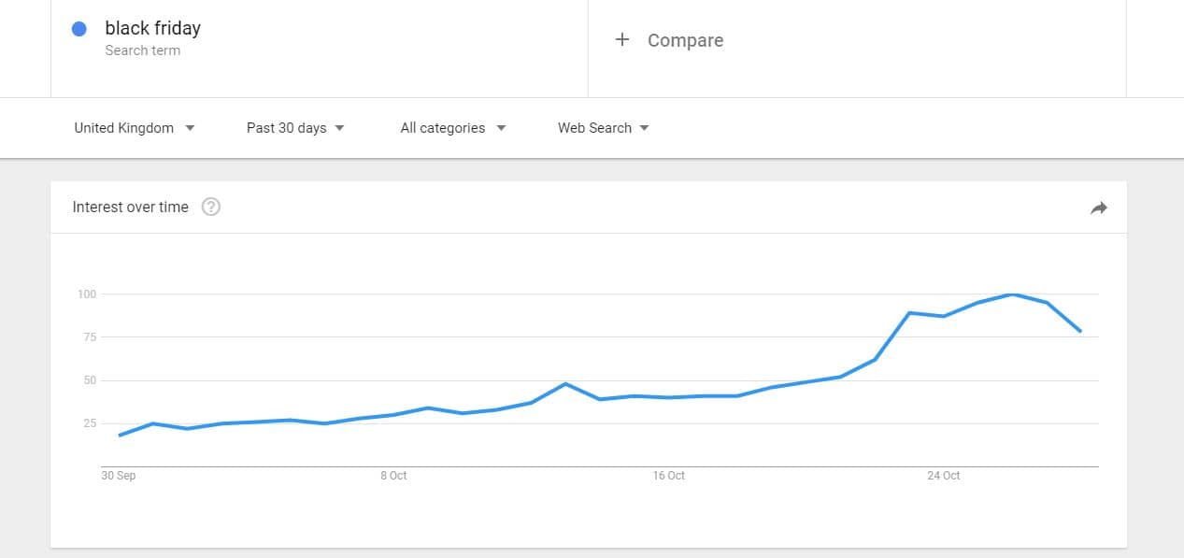The image size is (1184, 558).
Task: Expand the Web Search type dropdown
Action: (x=604, y=128)
